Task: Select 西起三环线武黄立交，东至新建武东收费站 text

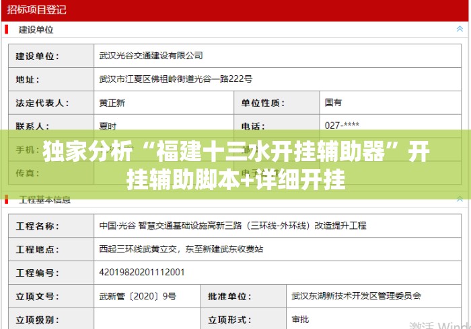Action: click(x=181, y=249)
